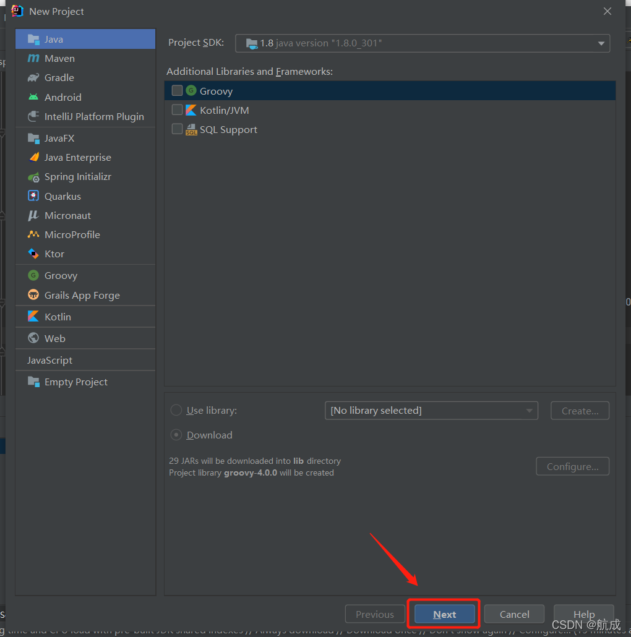The image size is (631, 637).
Task: Click the SDK folder icon in Project SDK field
Action: click(x=252, y=43)
